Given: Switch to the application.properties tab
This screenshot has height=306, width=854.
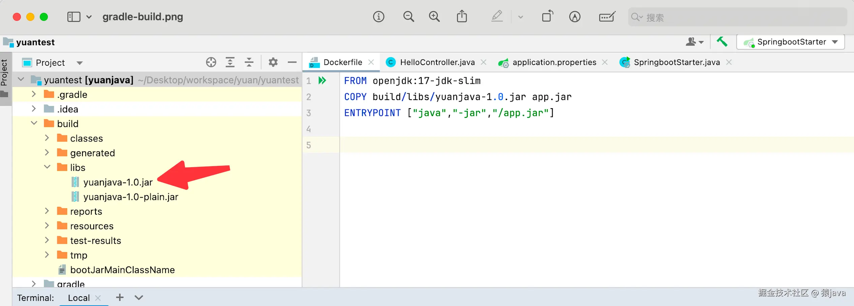Looking at the screenshot, I should (x=554, y=62).
